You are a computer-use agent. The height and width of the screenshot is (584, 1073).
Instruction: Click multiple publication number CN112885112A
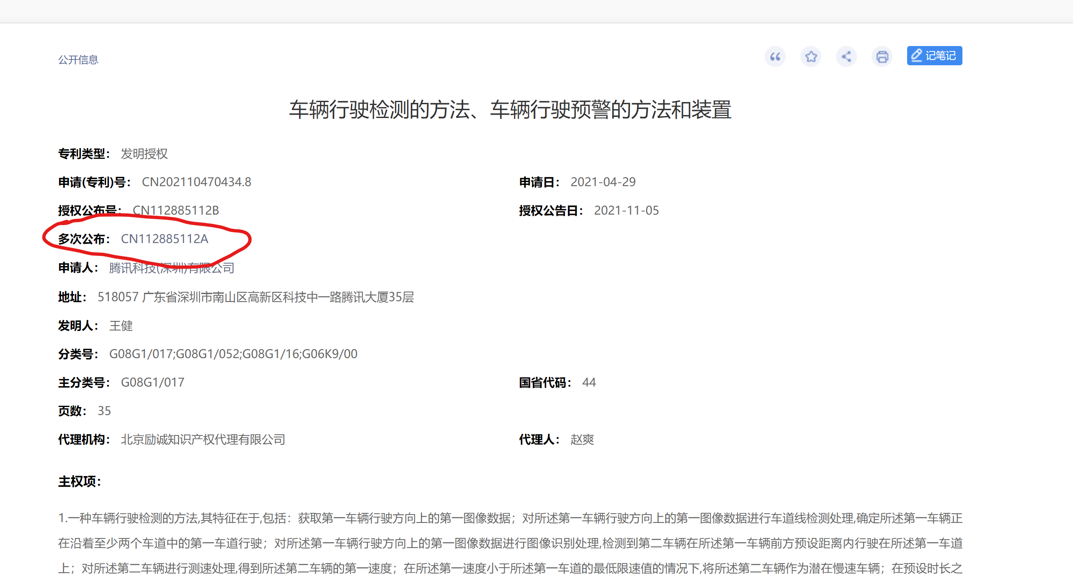[164, 239]
